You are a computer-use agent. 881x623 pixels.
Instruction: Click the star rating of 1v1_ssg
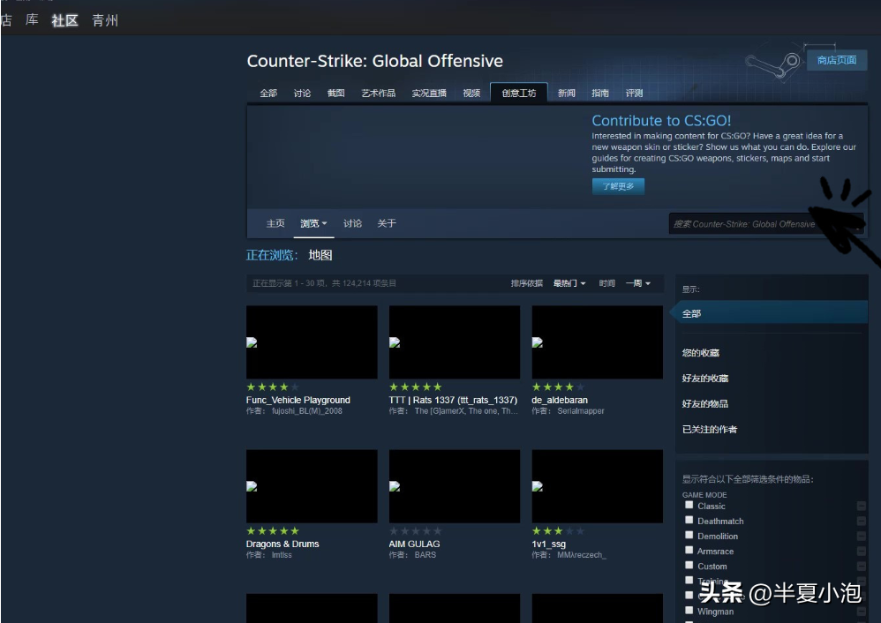[x=559, y=531]
